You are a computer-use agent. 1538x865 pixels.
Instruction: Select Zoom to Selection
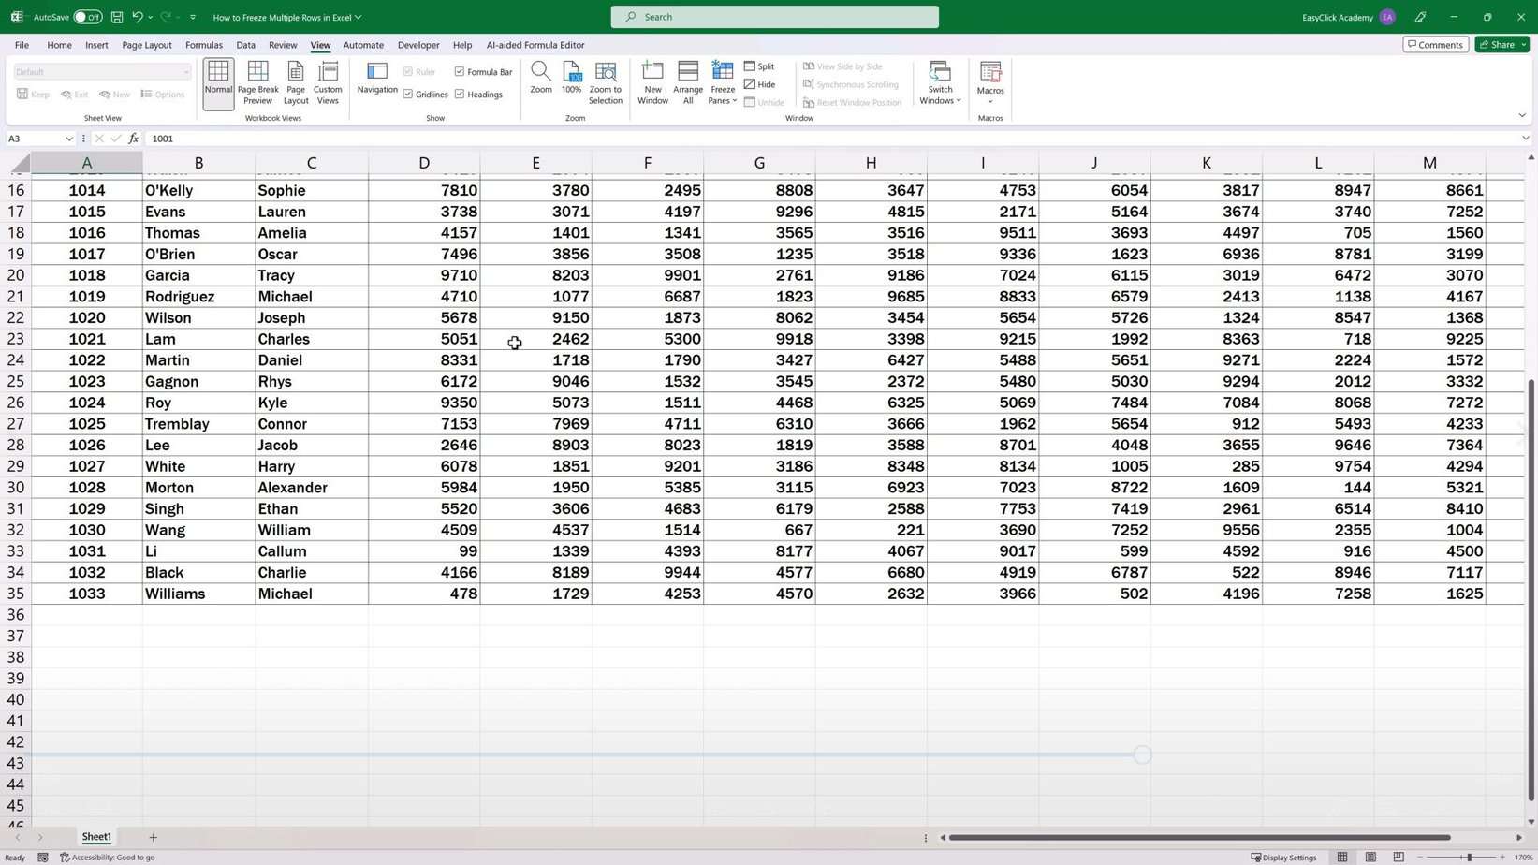(x=605, y=82)
